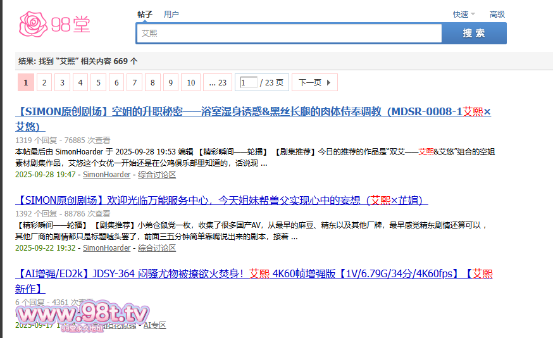Open SimonHoarder profile on the 2025-09-28 post
This screenshot has height=338, width=553.
106,174
